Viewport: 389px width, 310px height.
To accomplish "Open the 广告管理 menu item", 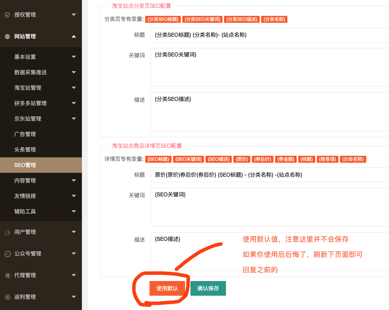I will click(25, 134).
